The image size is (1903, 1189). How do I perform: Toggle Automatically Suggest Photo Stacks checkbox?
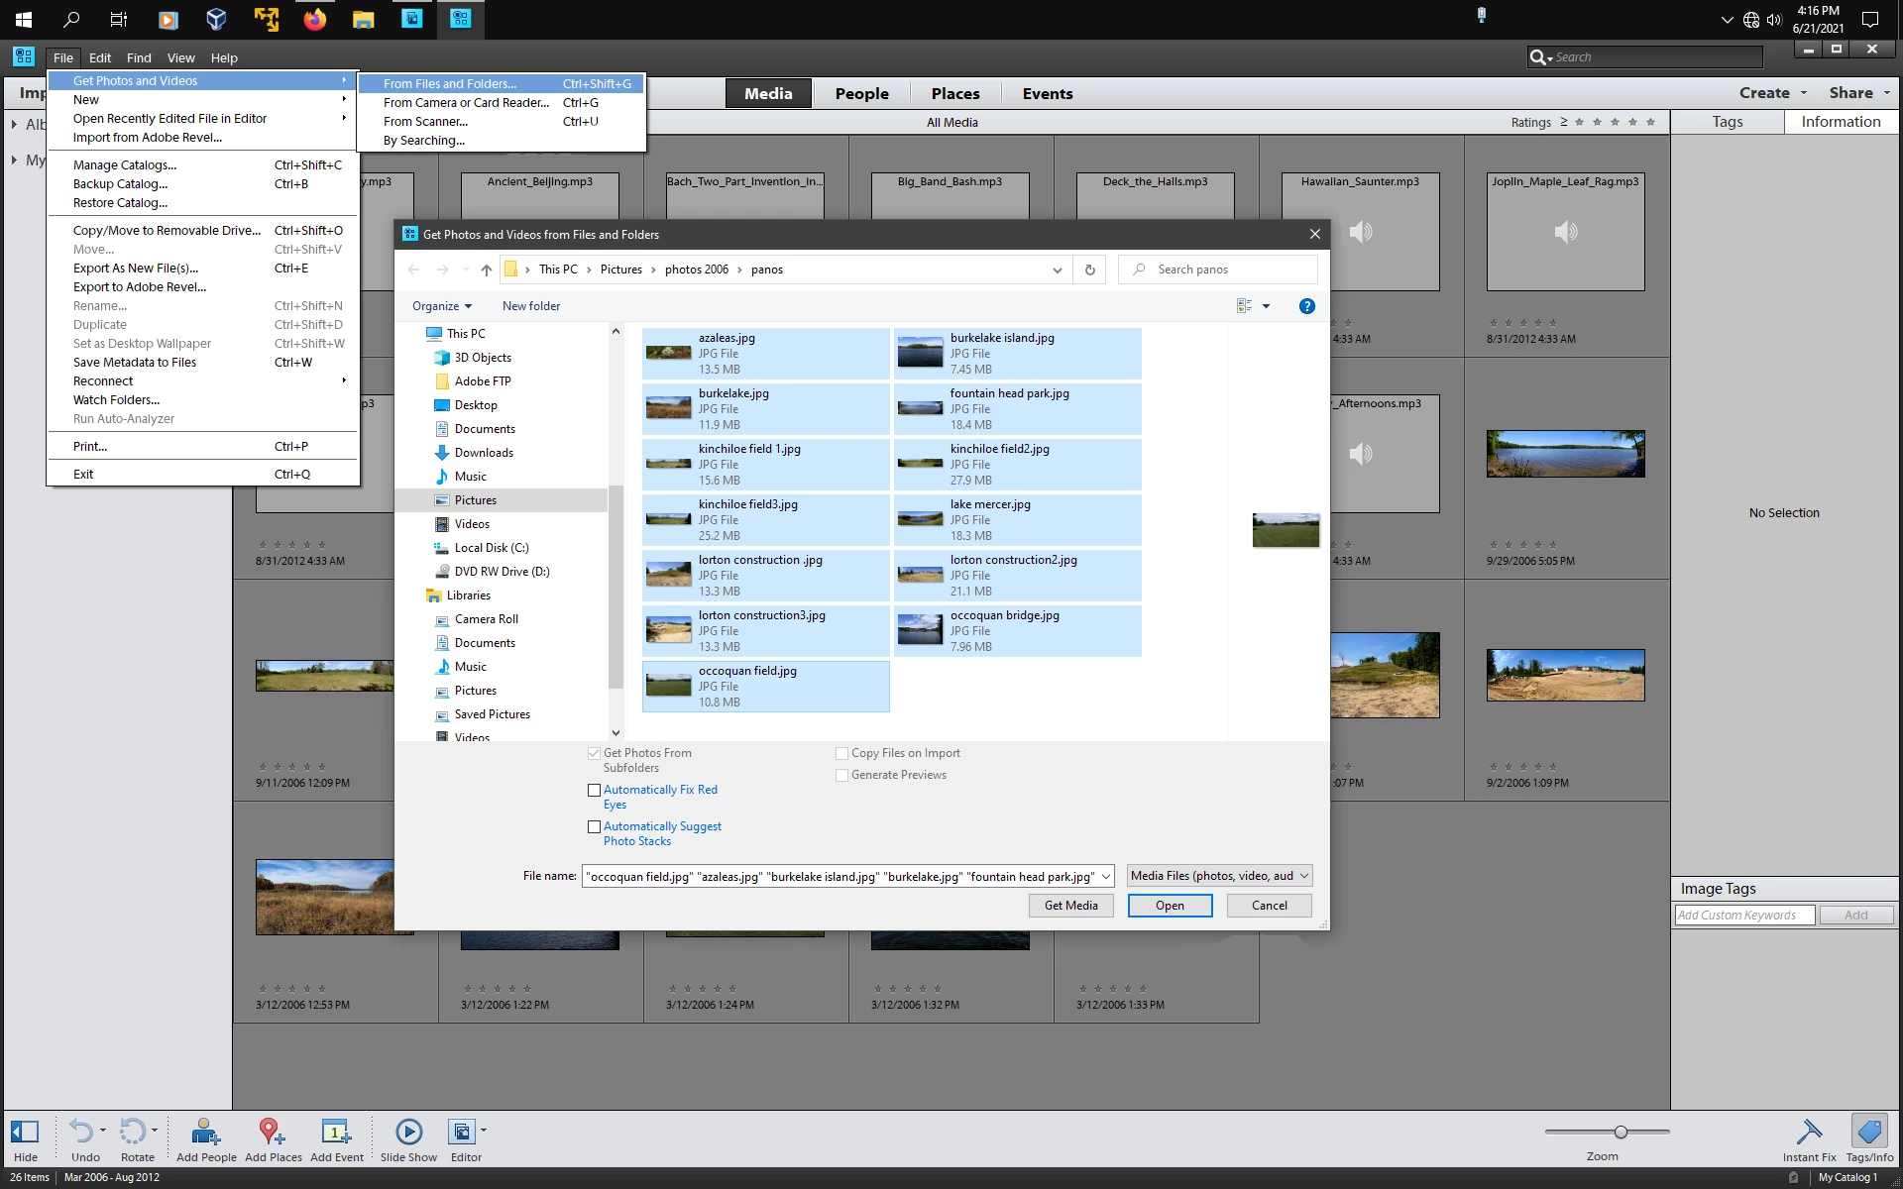[595, 827]
